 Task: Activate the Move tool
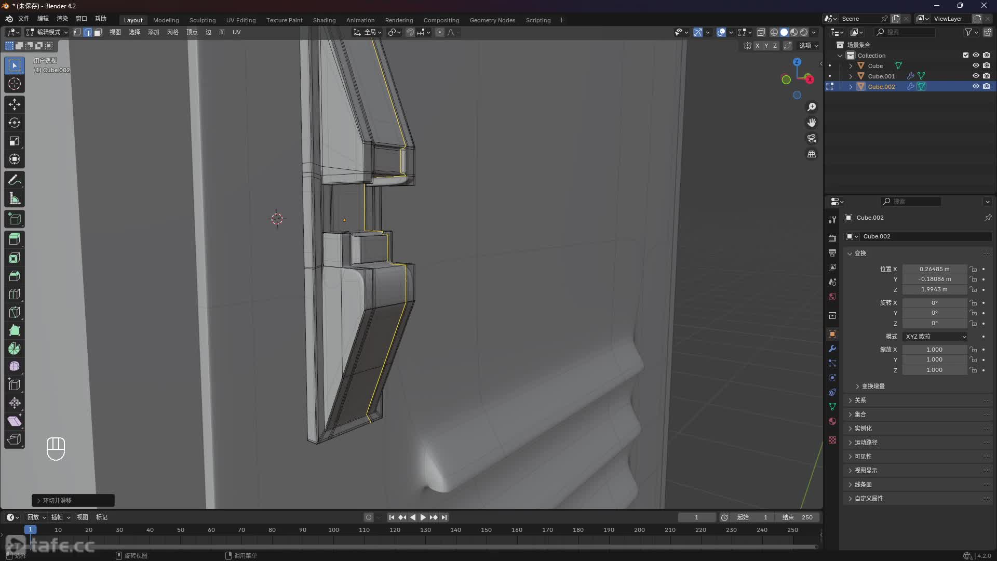[x=15, y=104]
